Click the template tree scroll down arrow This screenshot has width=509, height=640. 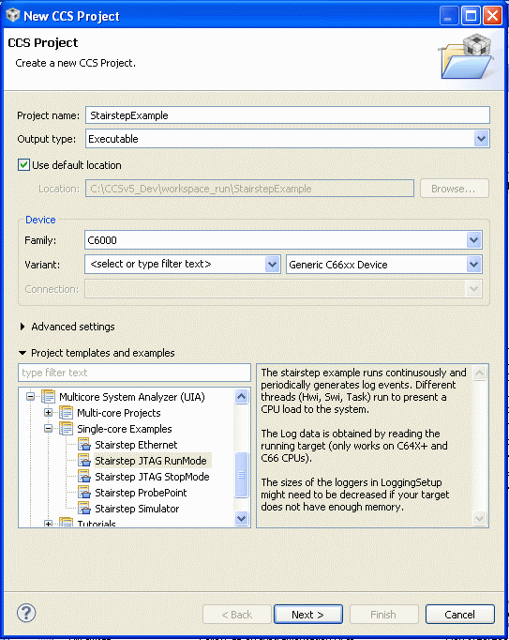click(242, 518)
